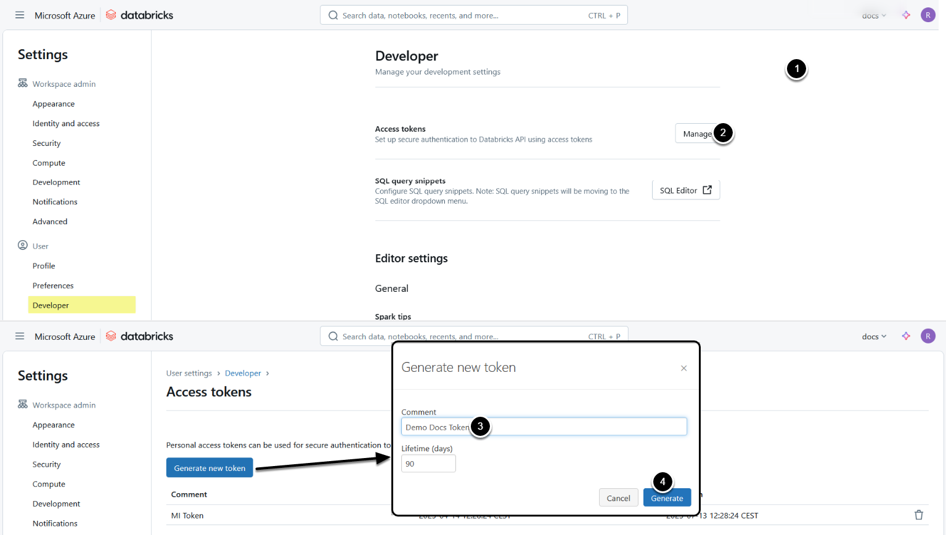Click the Workspace admin label beside the Developer page
Image resolution: width=946 pixels, height=535 pixels.
click(x=64, y=84)
